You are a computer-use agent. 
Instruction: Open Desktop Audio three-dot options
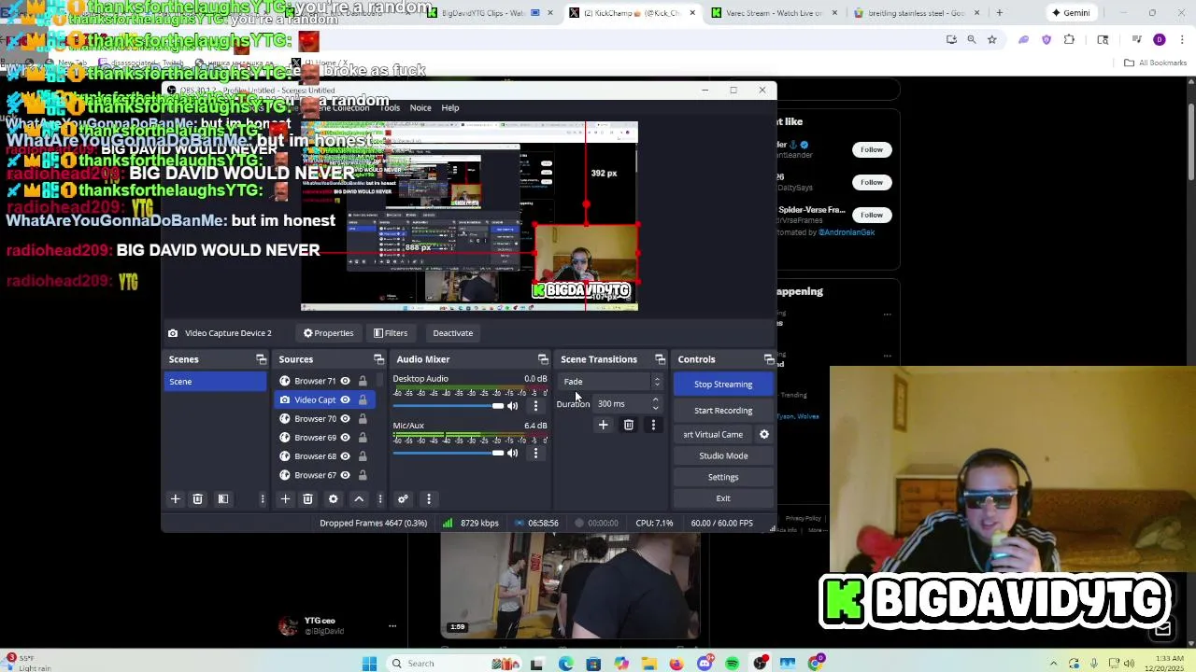(x=535, y=406)
